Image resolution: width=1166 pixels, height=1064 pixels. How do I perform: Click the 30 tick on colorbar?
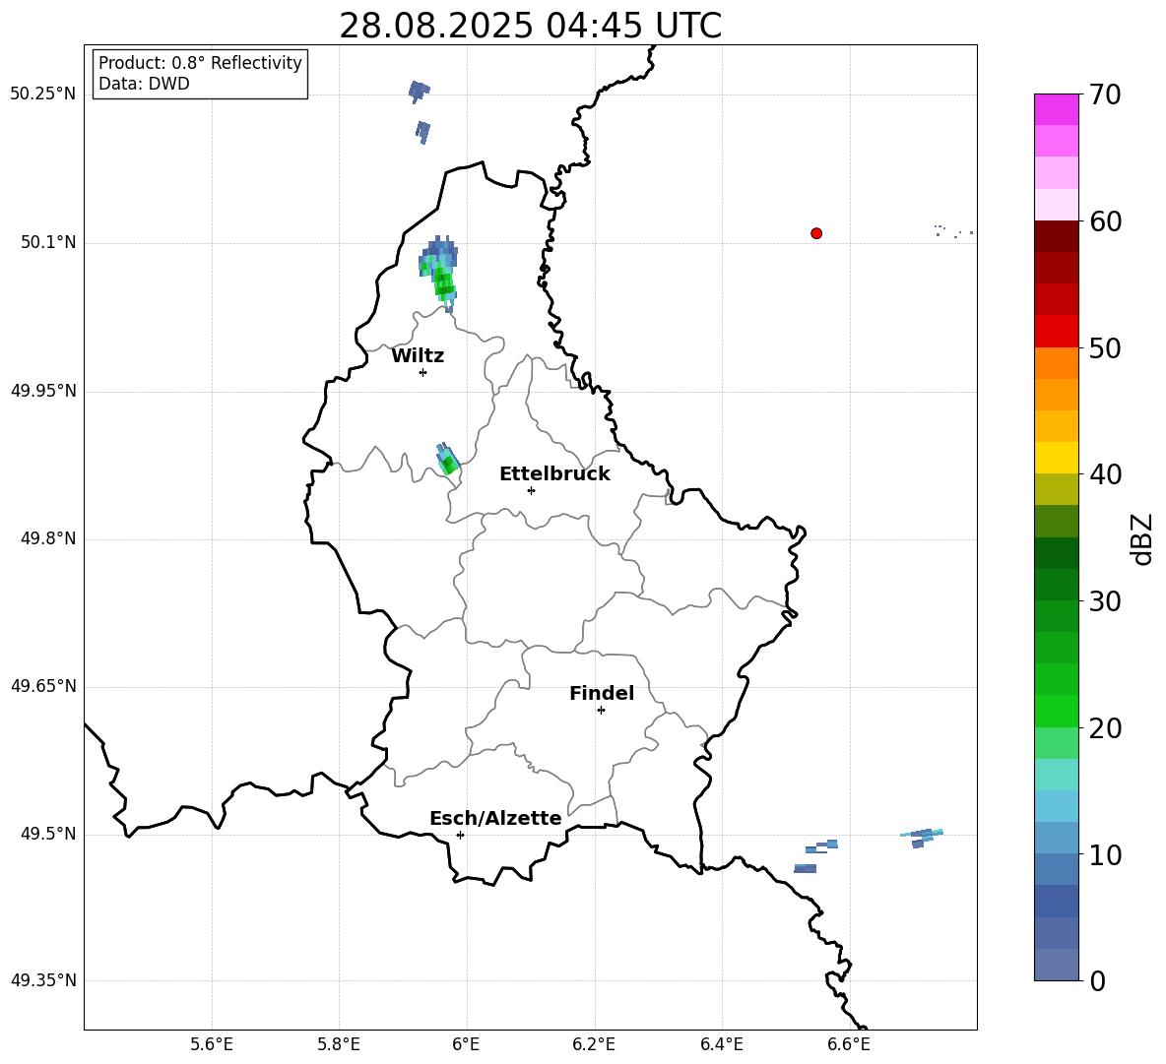point(1105,601)
